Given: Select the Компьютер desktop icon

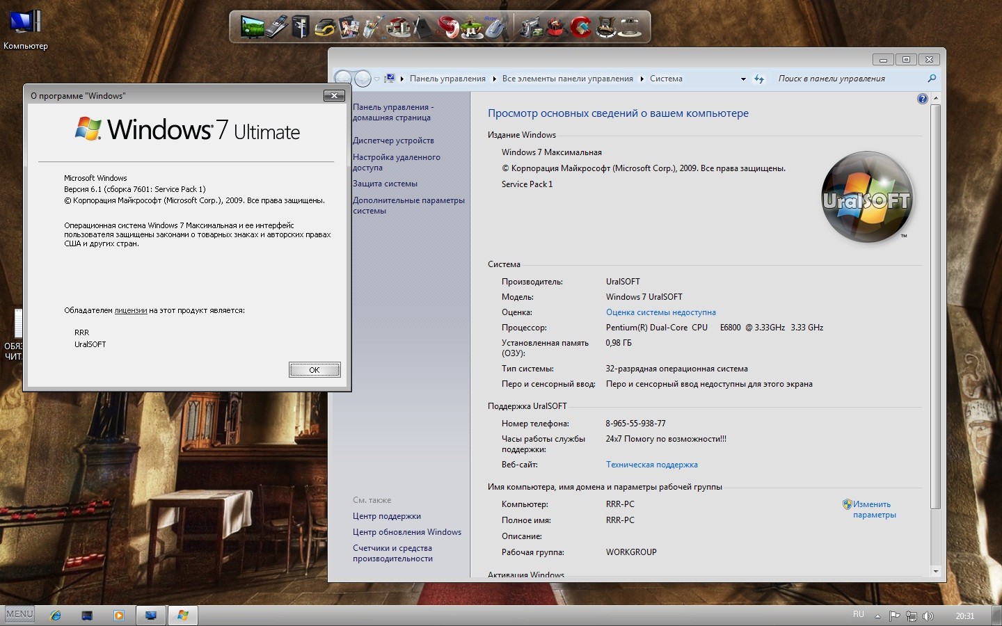Looking at the screenshot, I should pyautogui.click(x=26, y=31).
